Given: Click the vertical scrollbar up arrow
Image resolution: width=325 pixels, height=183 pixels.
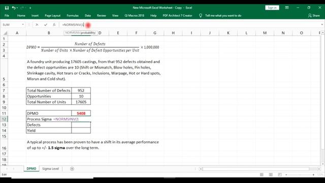Looking at the screenshot, I should tap(322, 33).
